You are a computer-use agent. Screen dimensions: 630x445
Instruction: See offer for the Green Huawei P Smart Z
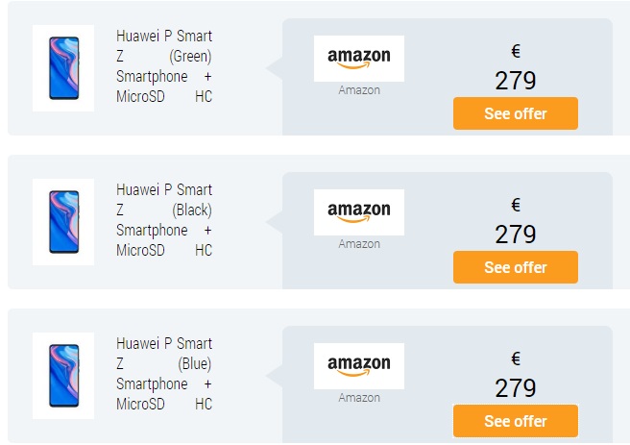[x=516, y=113]
